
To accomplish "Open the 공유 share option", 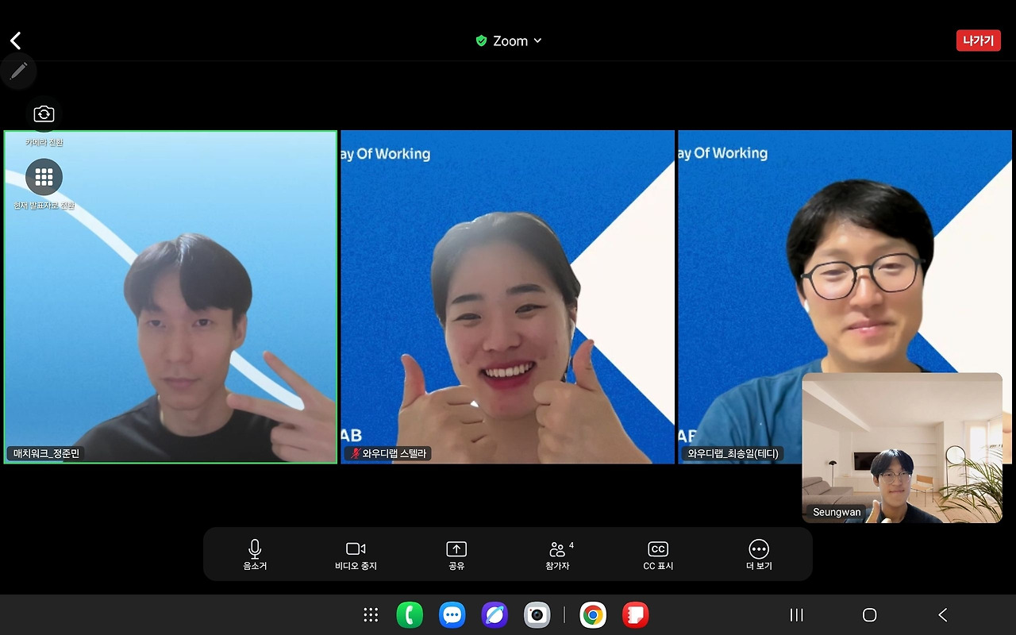I will 456,554.
